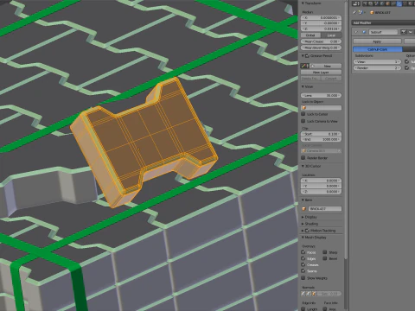415x311 pixels.
Task: Open the Render properties tab icon
Action: coord(365,3)
